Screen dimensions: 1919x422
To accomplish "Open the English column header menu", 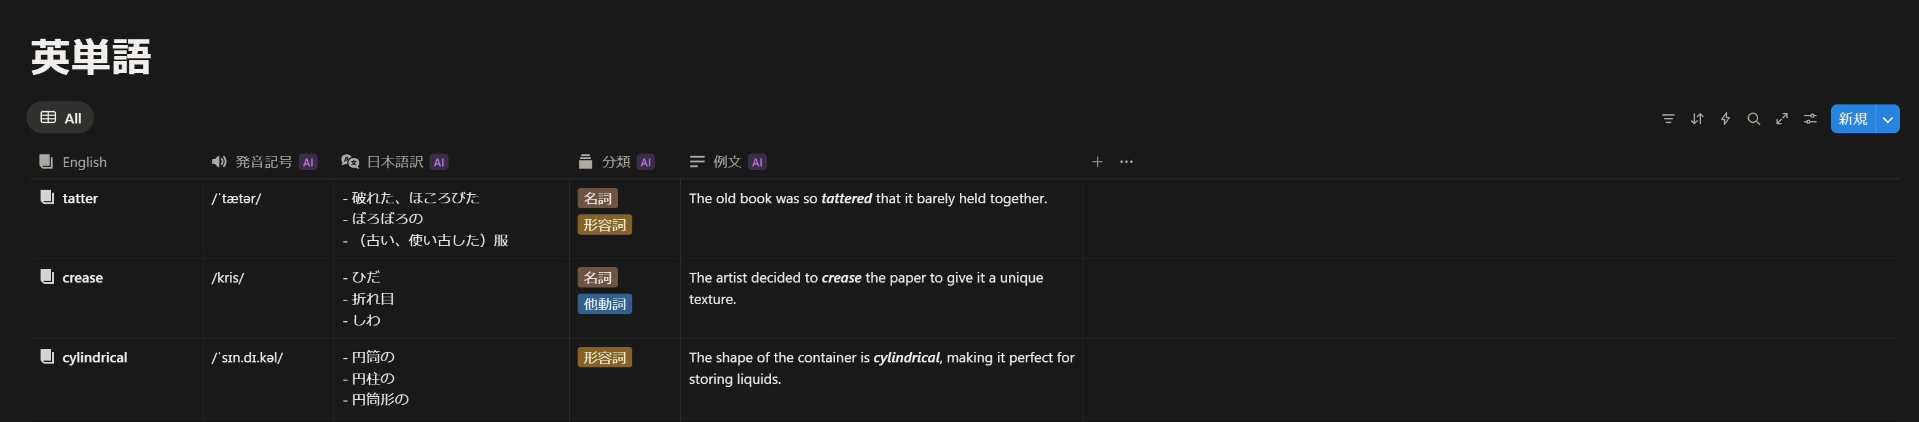I will coord(84,162).
